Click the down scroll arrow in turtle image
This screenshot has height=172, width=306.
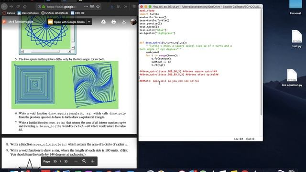coord(73,48)
